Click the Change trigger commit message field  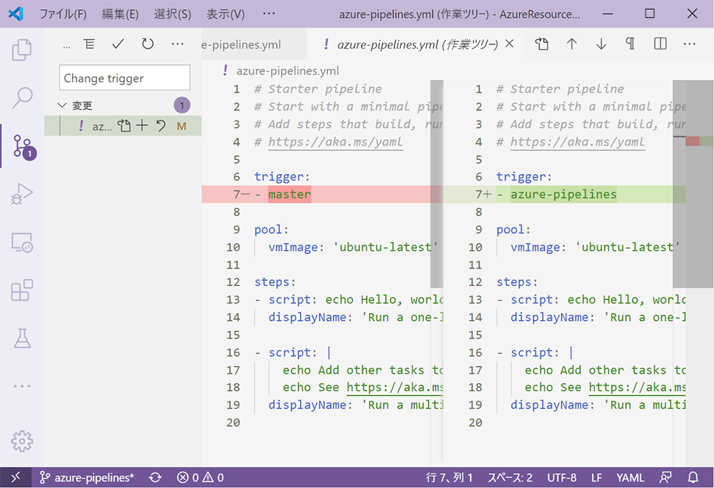click(x=125, y=78)
